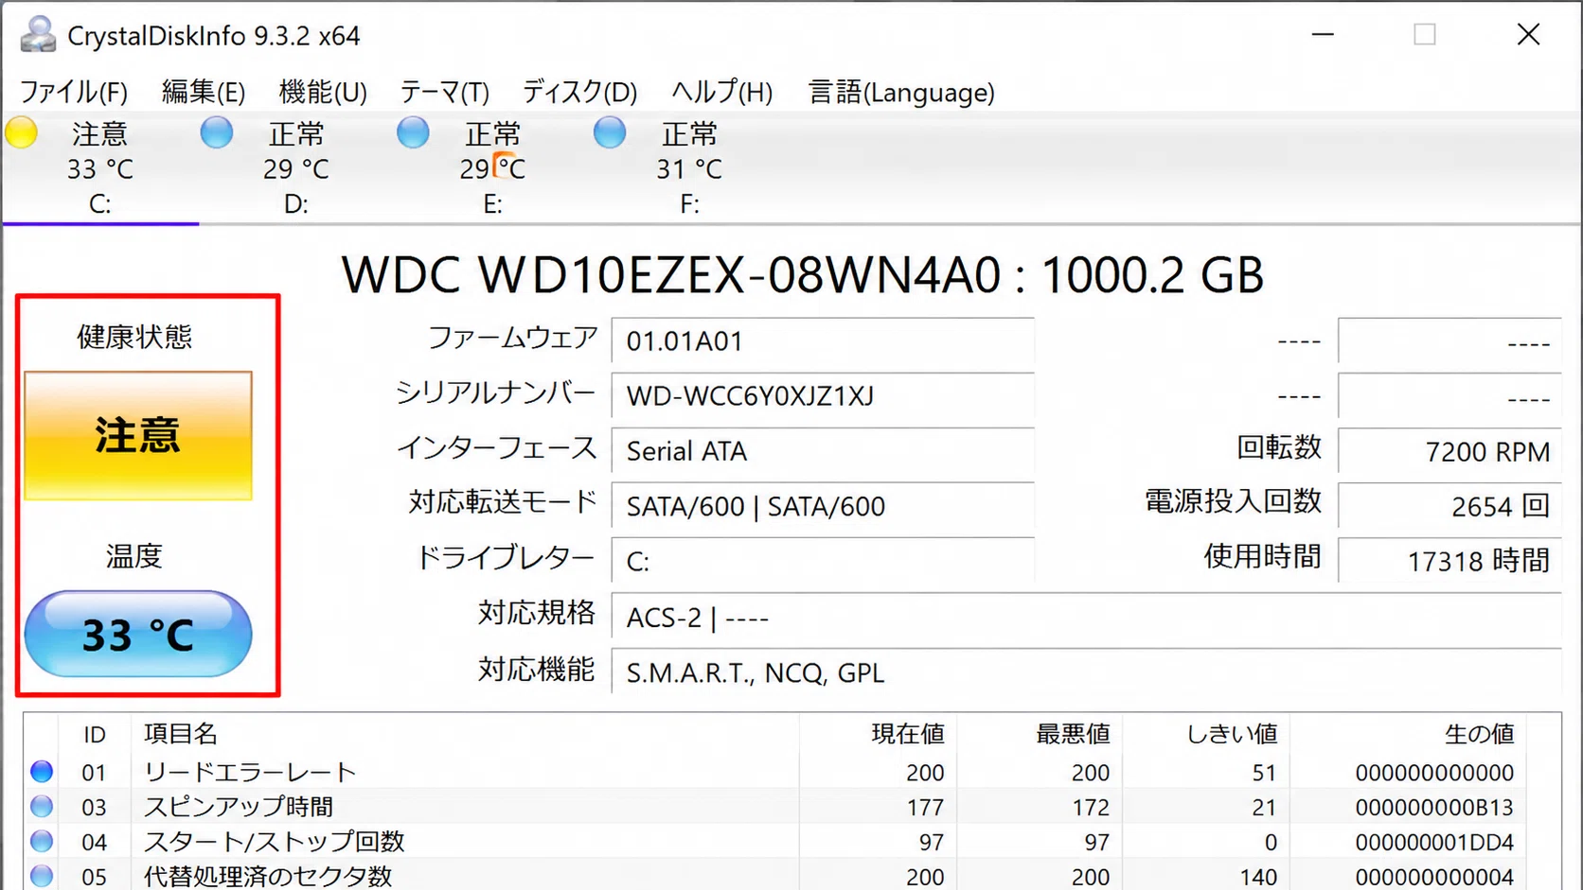1583x890 pixels.
Task: Click the CrystalDiskInfo app icon in title bar
Action: (38, 34)
